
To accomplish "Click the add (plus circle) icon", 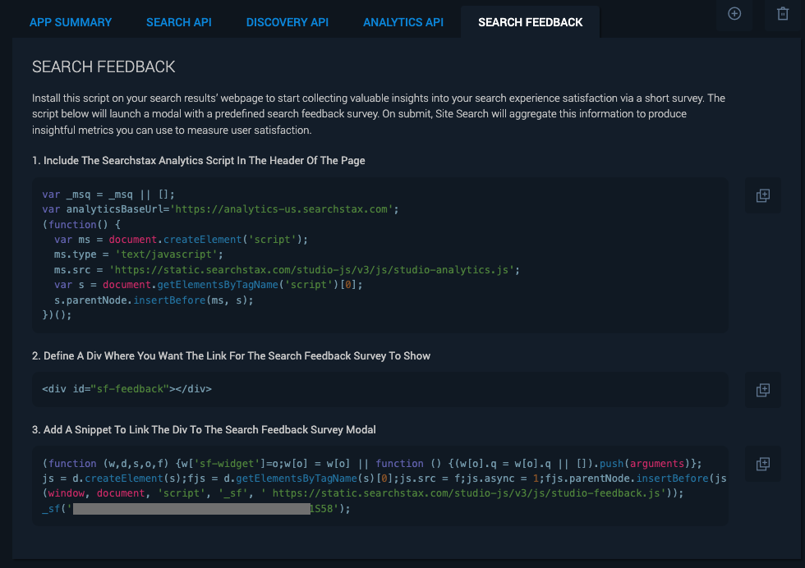I will click(734, 14).
